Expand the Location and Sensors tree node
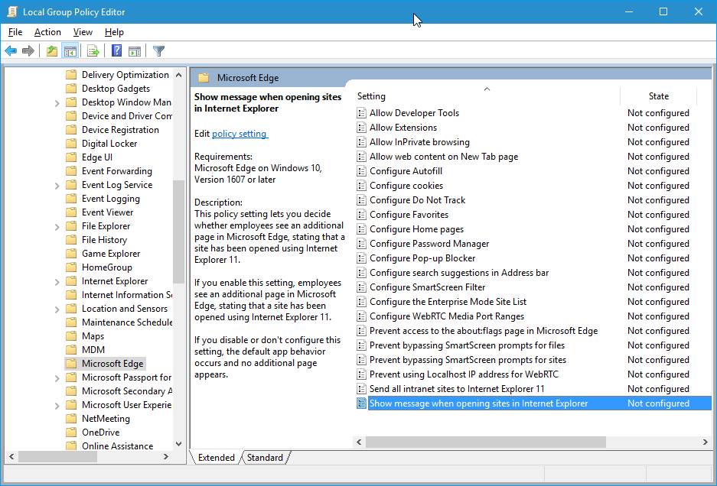Viewport: 717px width, 486px height. [x=57, y=309]
